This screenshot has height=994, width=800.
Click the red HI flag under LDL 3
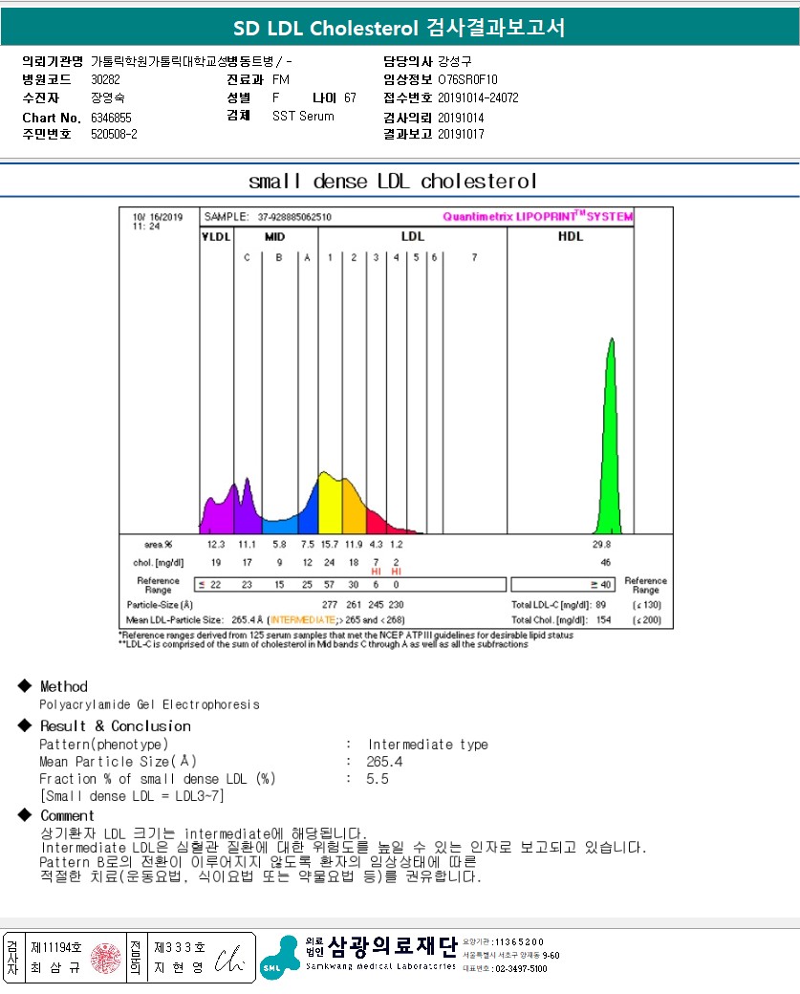point(376,571)
